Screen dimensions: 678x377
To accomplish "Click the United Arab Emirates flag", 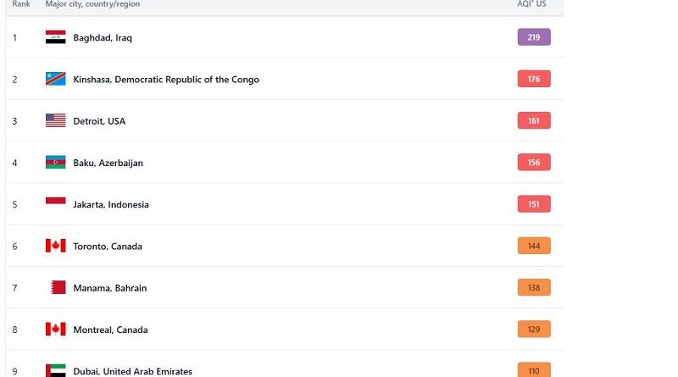I will [x=55, y=370].
